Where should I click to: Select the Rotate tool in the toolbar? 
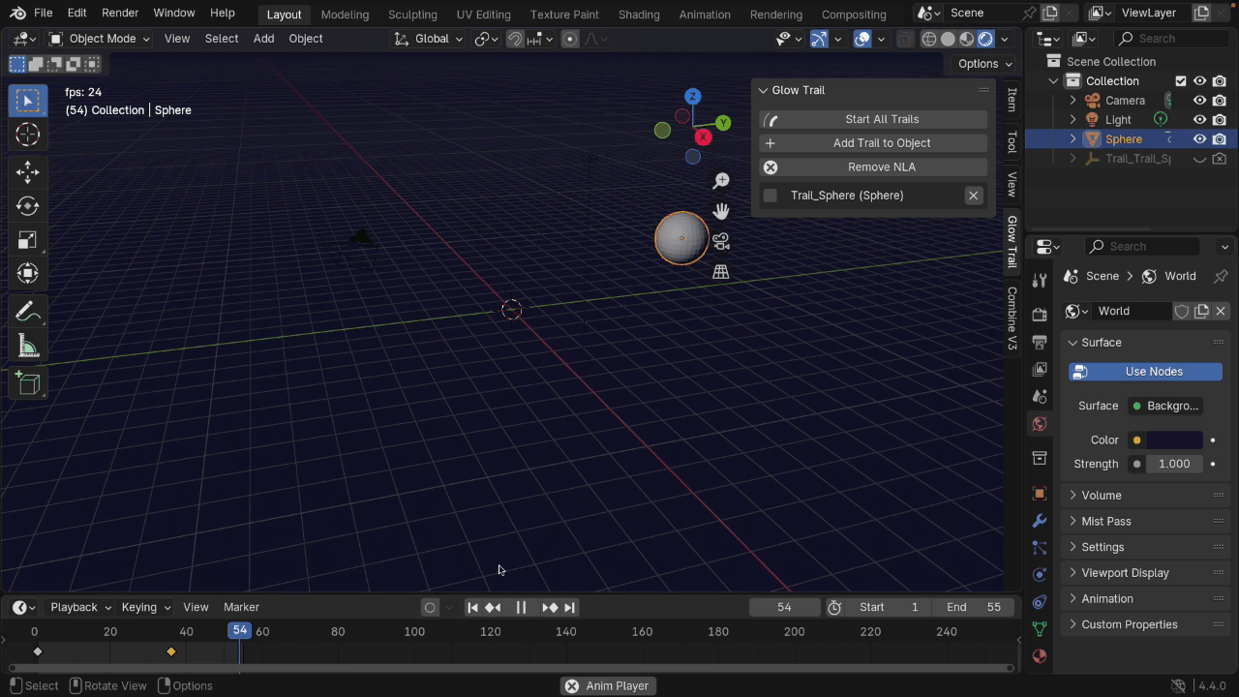tap(27, 206)
